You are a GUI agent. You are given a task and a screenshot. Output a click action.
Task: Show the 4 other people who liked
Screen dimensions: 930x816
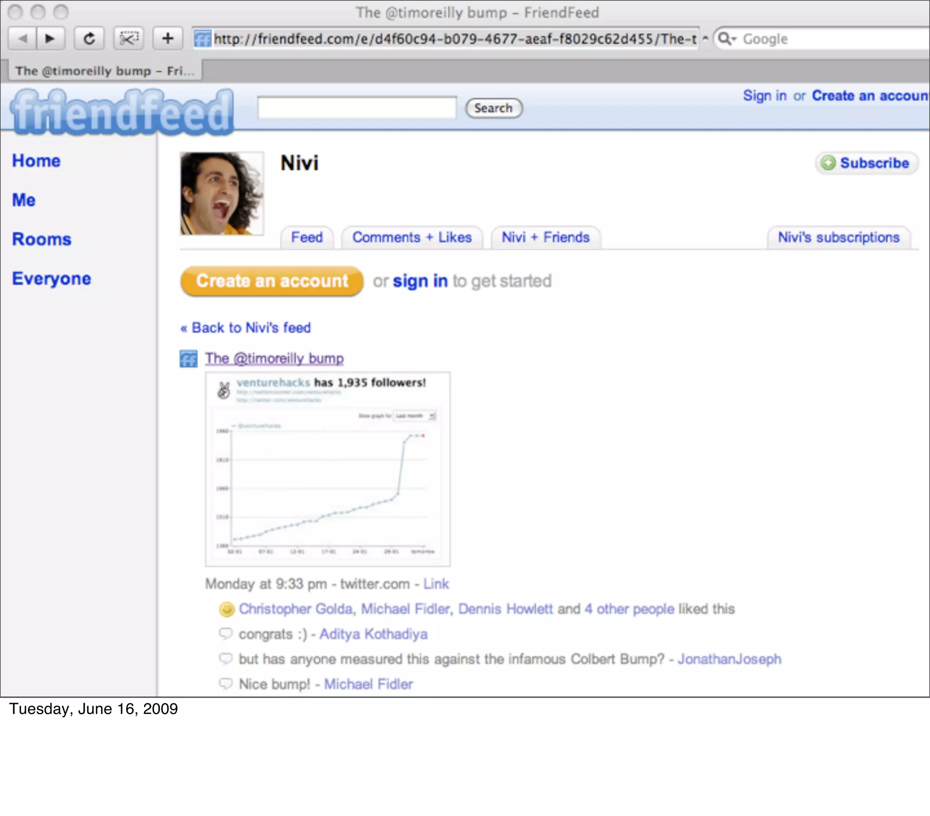coord(629,609)
